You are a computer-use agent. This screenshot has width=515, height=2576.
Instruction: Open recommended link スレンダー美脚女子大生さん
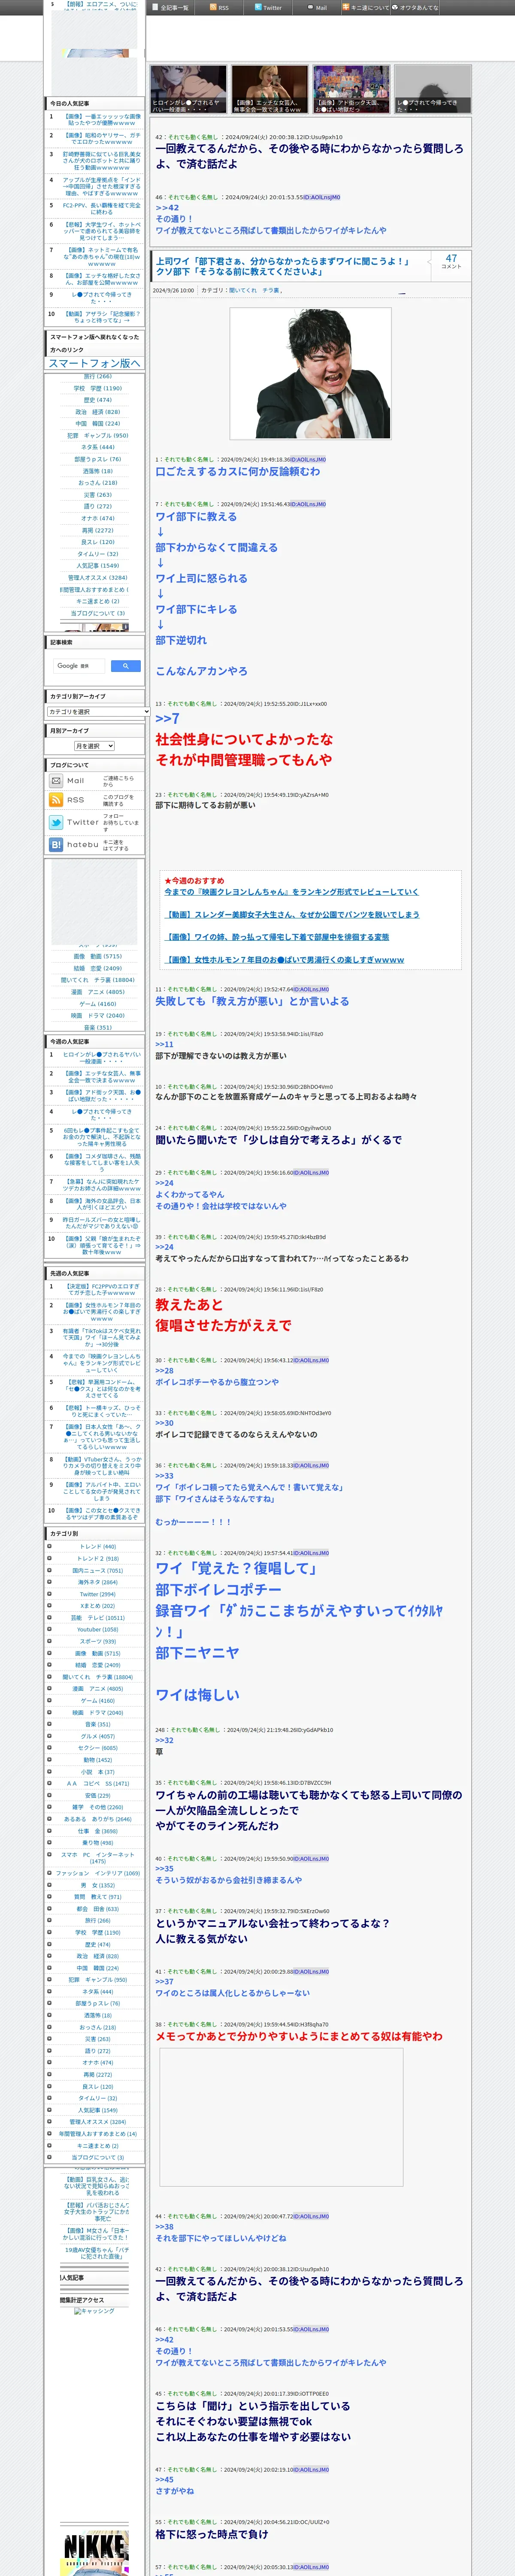click(x=291, y=914)
